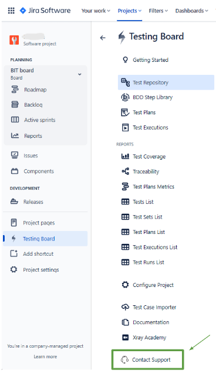Expand the Filters menu
This screenshot has width=216, height=373.
tap(158, 11)
